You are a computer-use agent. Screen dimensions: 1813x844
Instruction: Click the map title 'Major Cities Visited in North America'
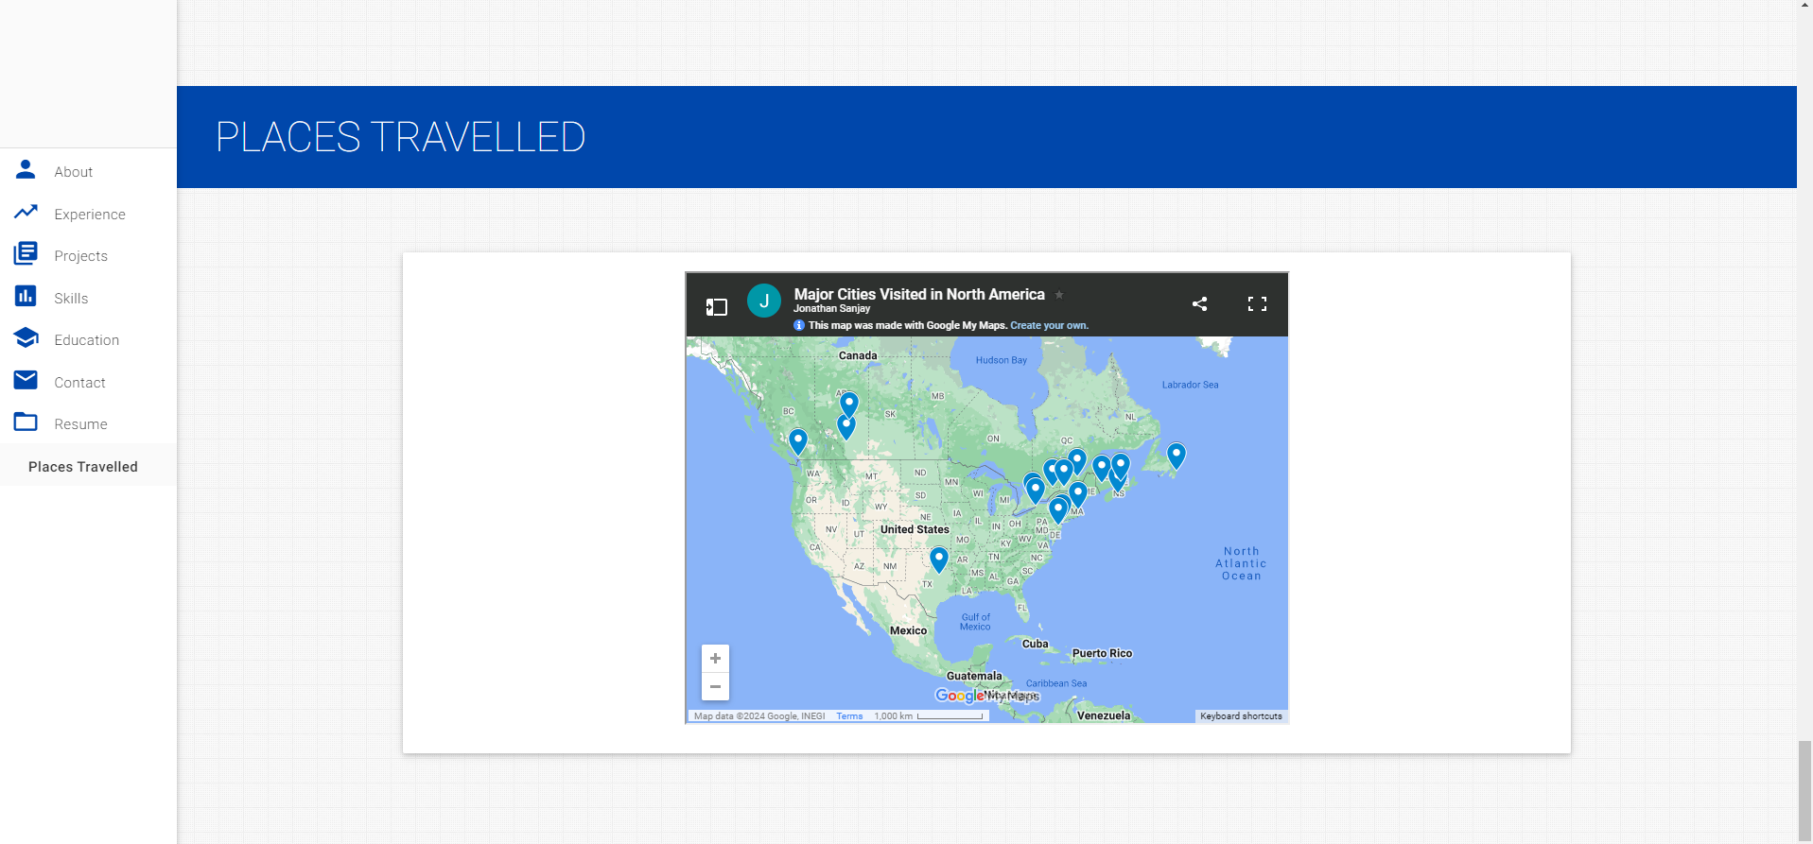(919, 295)
